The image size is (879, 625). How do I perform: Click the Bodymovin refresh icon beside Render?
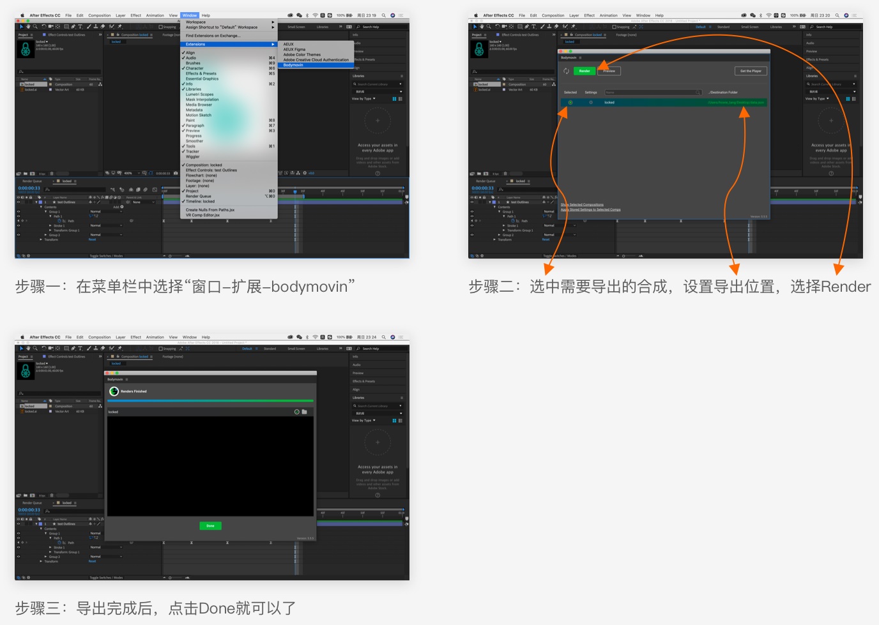566,71
